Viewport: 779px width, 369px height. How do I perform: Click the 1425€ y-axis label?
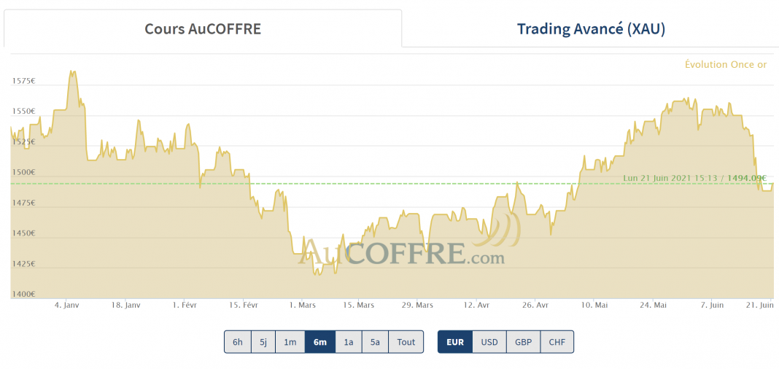[x=23, y=264]
